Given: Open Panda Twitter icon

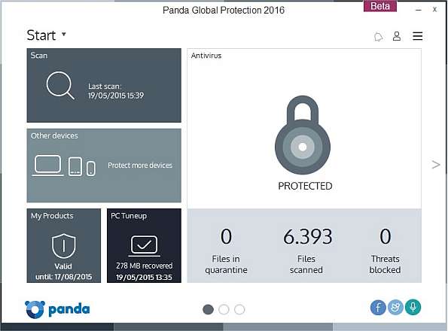Looking at the screenshot, I should point(395,308).
